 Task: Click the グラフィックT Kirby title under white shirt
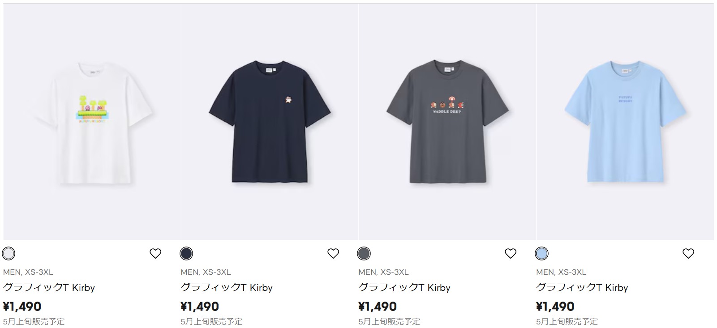coord(49,288)
